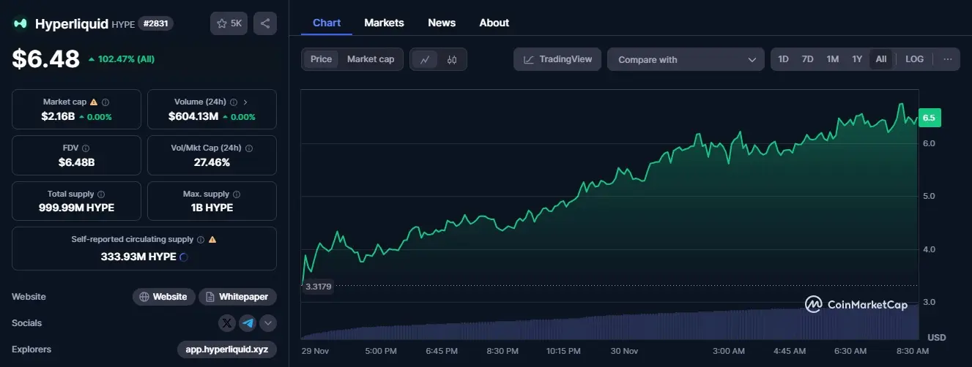Switch to the News tab
This screenshot has height=367, width=972.
click(x=442, y=23)
